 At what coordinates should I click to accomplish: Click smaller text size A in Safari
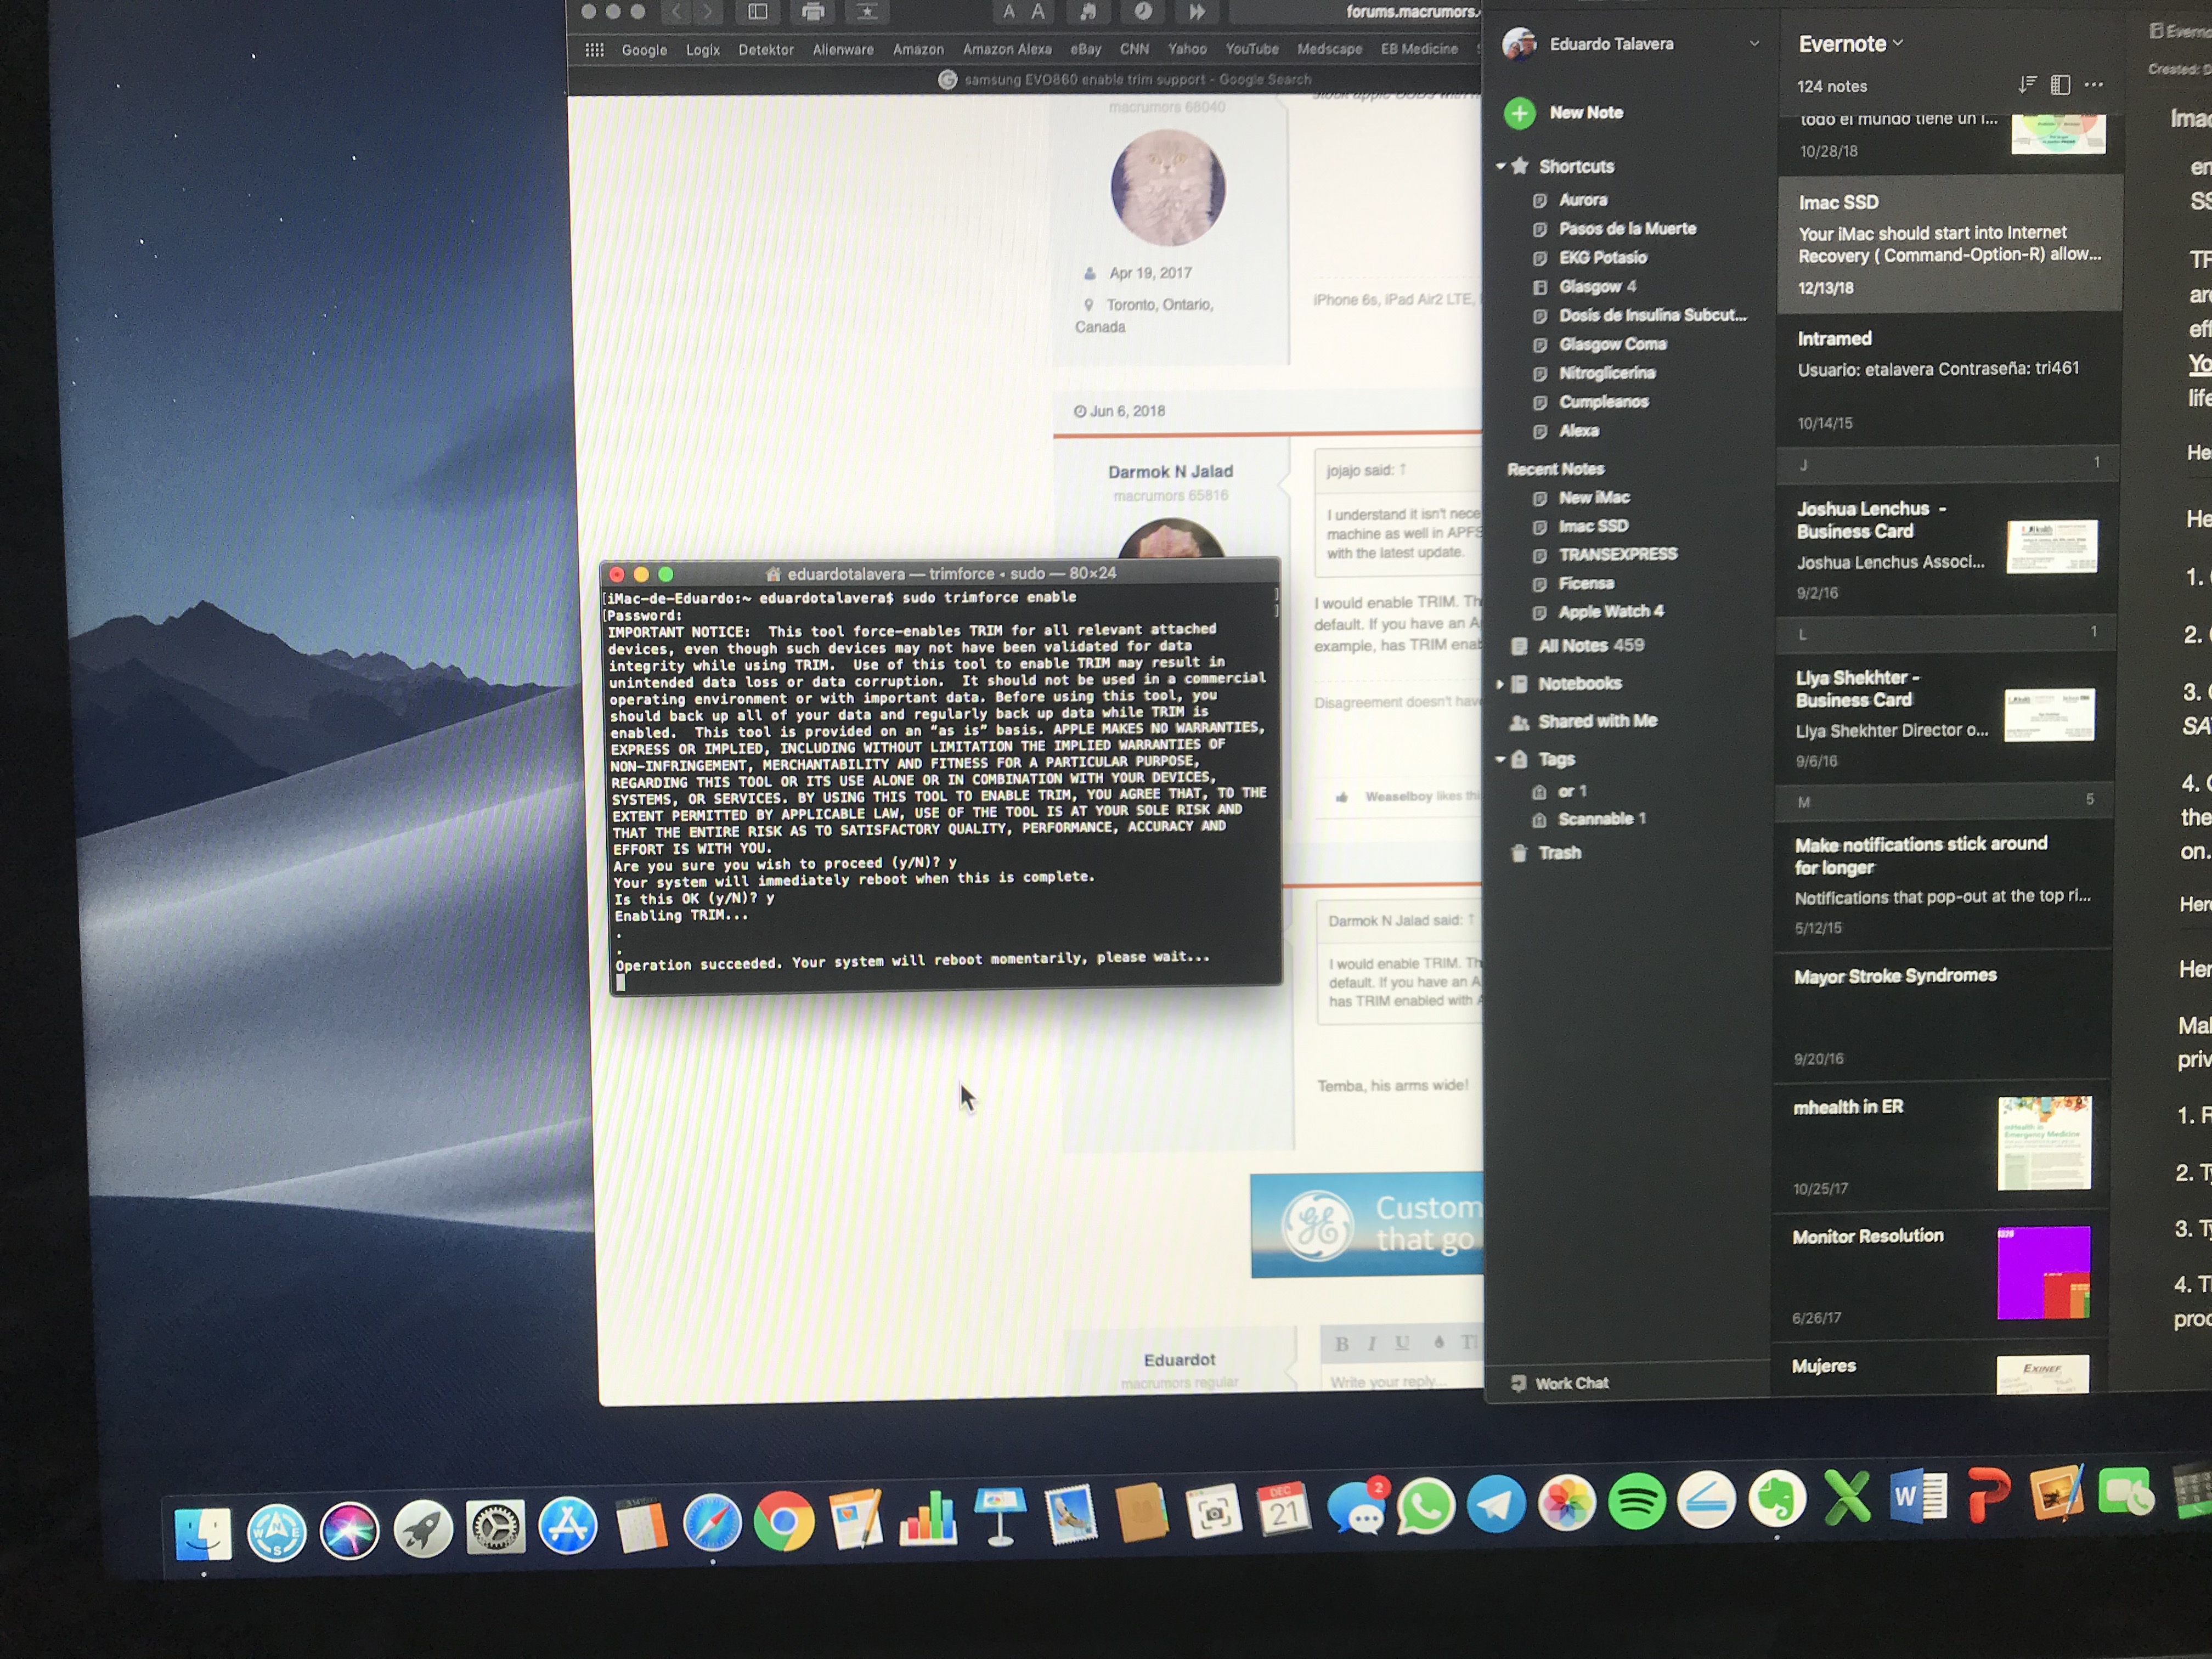[x=1009, y=12]
